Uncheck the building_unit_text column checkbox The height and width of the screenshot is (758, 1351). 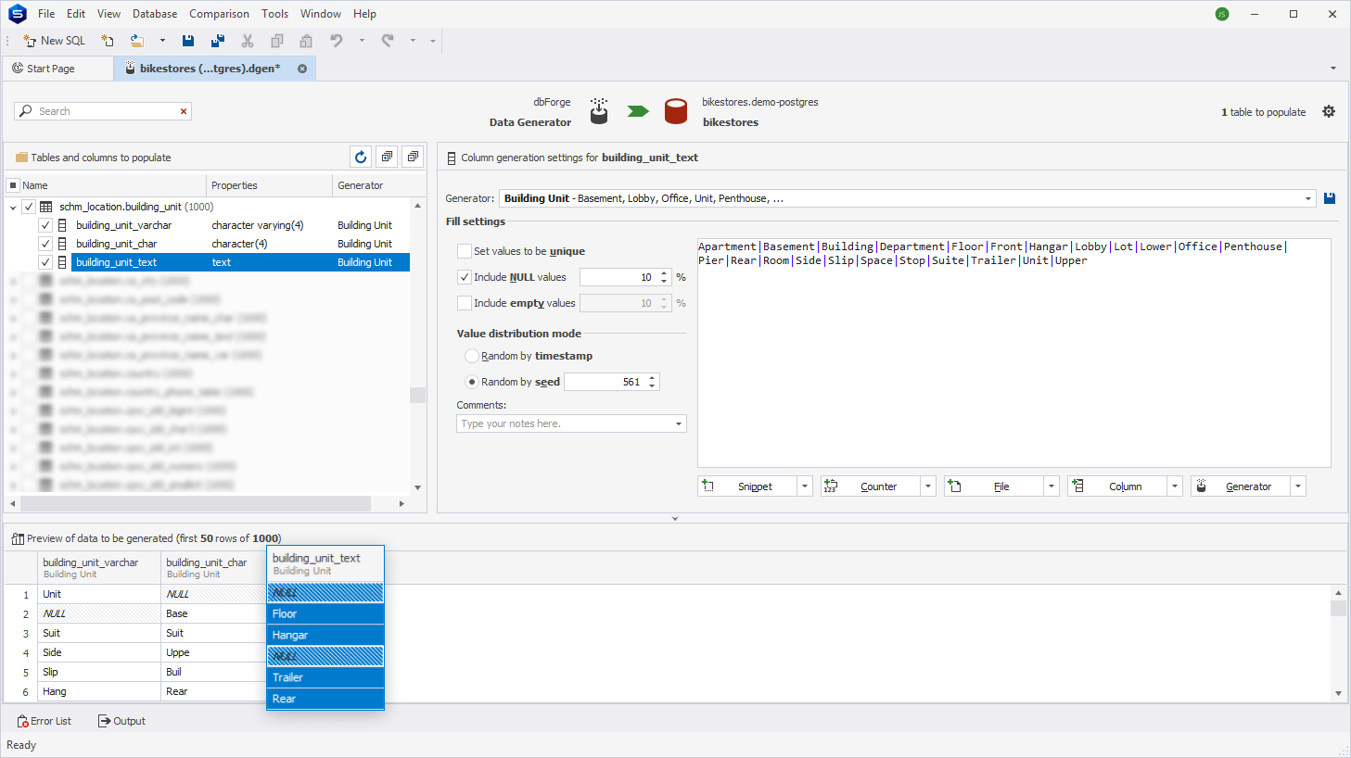[x=45, y=262]
